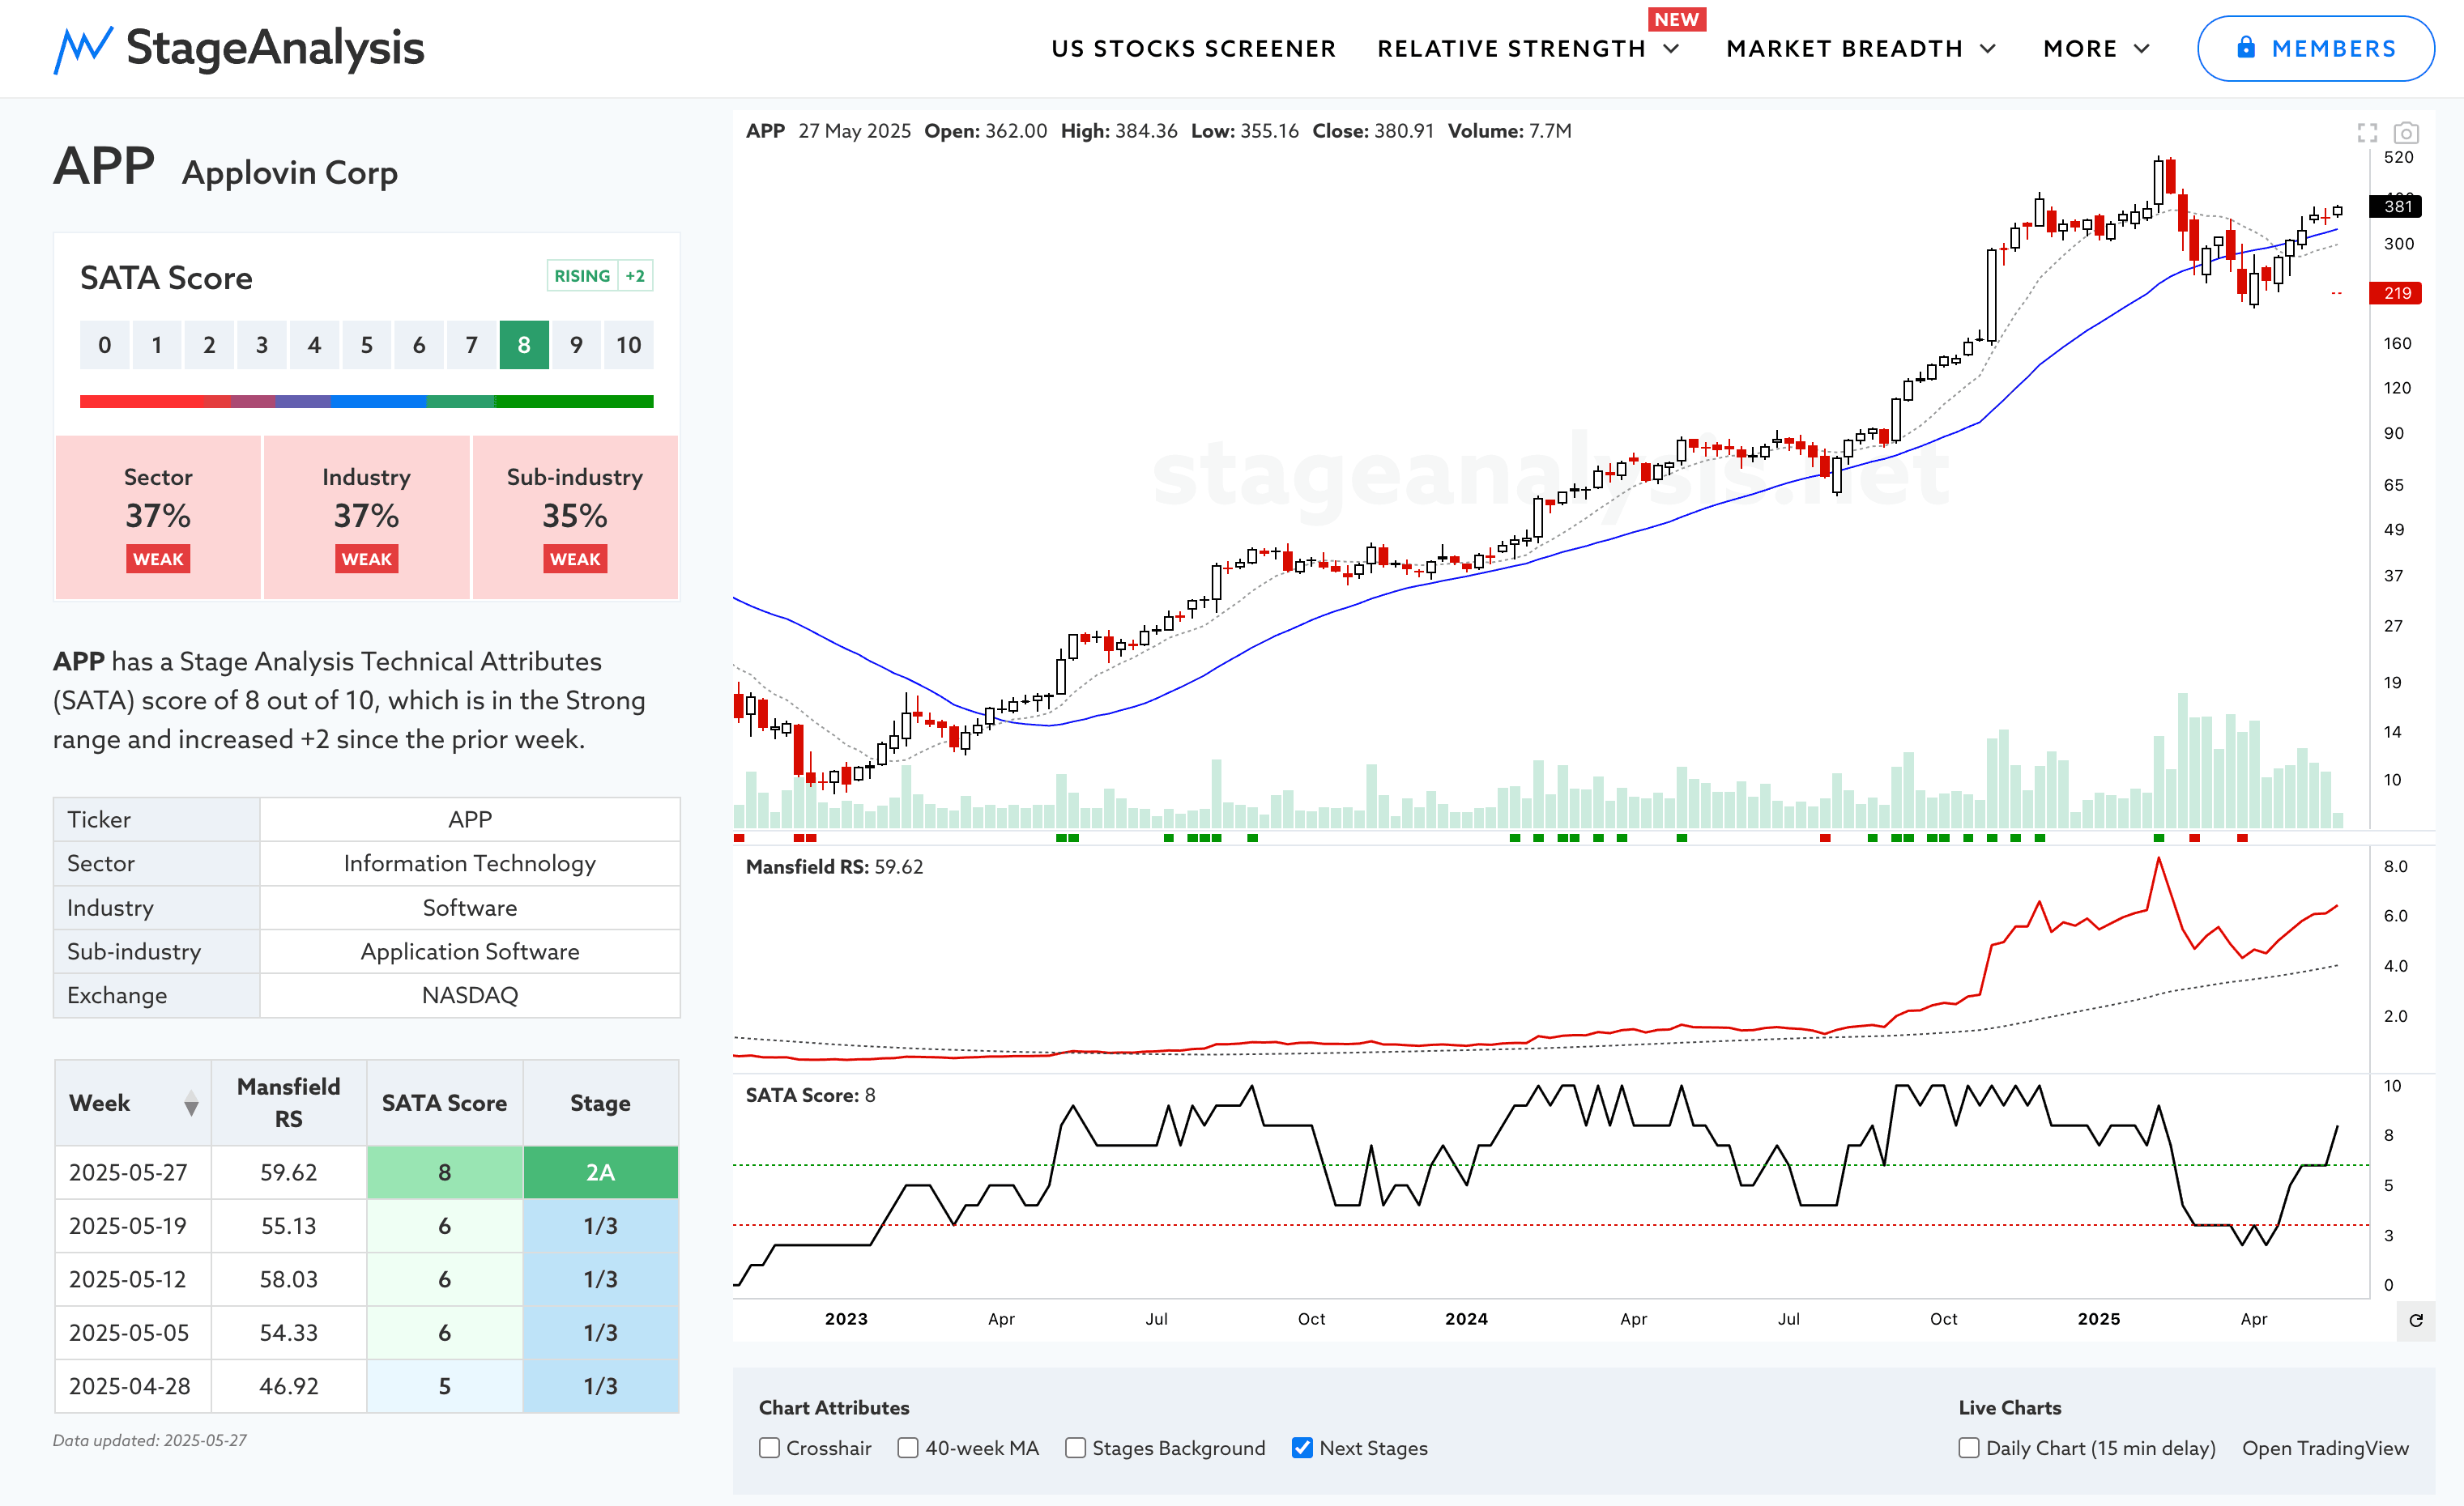The image size is (2464, 1506).
Task: Click Mansfield RS value 55.13
Action: tap(289, 1226)
